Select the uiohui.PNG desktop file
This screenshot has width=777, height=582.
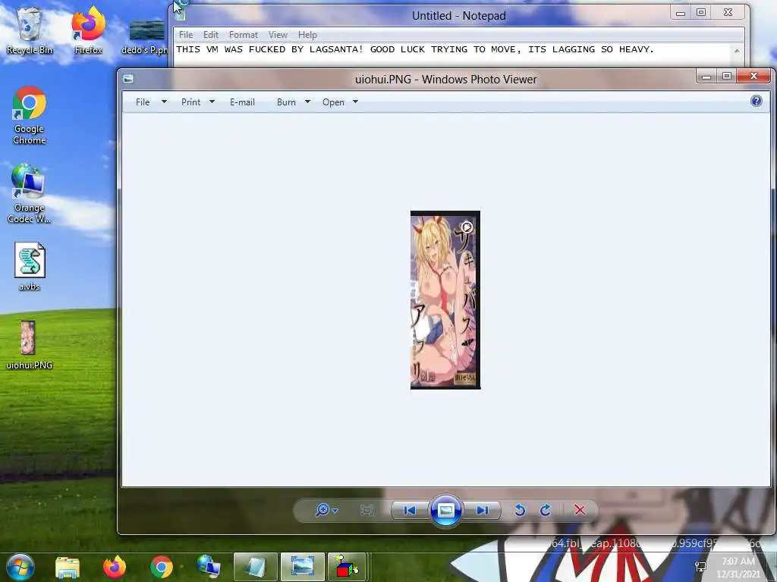click(29, 345)
